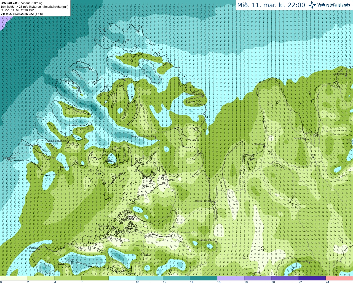This screenshot has width=353, height=284.
Task: Click the 20–22 m/s violet legend swatch
Action: [285, 278]
